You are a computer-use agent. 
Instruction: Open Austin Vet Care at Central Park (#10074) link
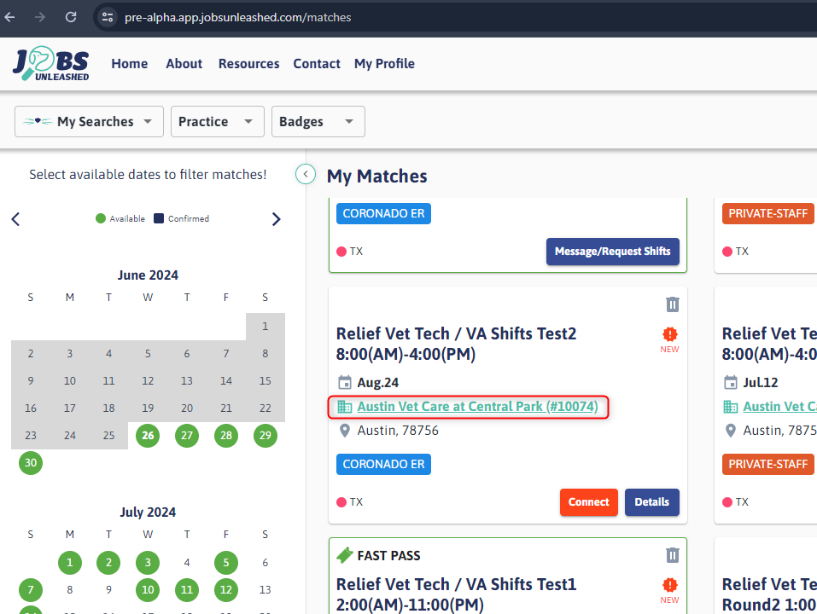coord(477,407)
